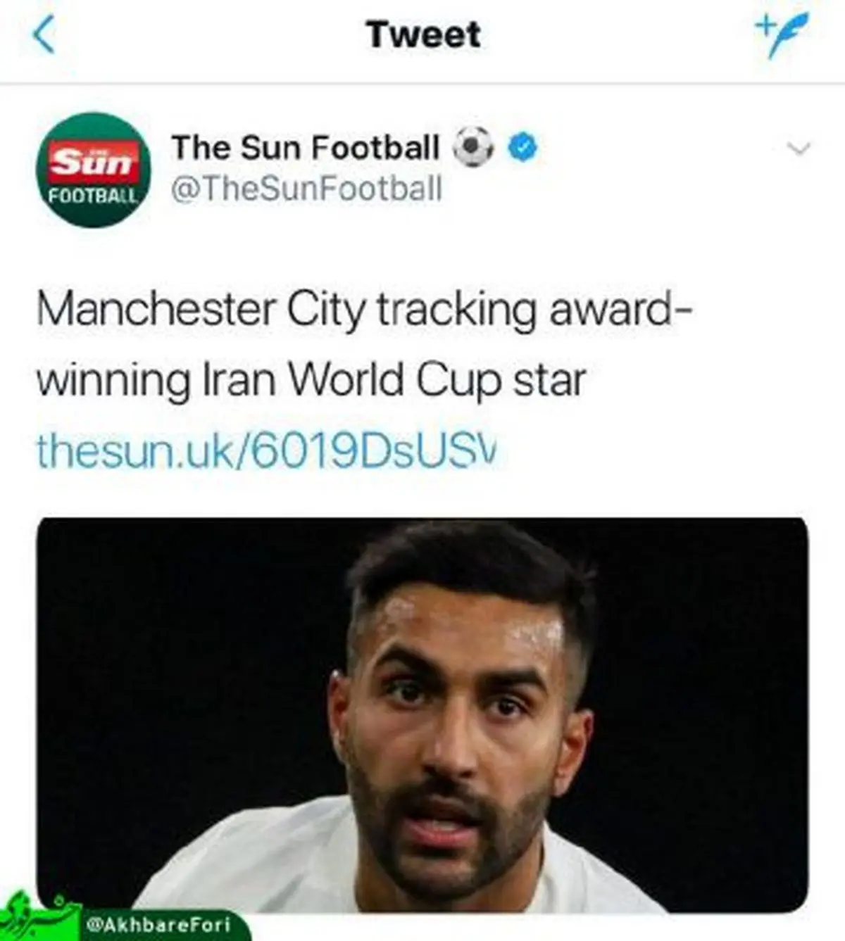The width and height of the screenshot is (845, 941).
Task: Click the blue verified badge
Action: pos(522,148)
